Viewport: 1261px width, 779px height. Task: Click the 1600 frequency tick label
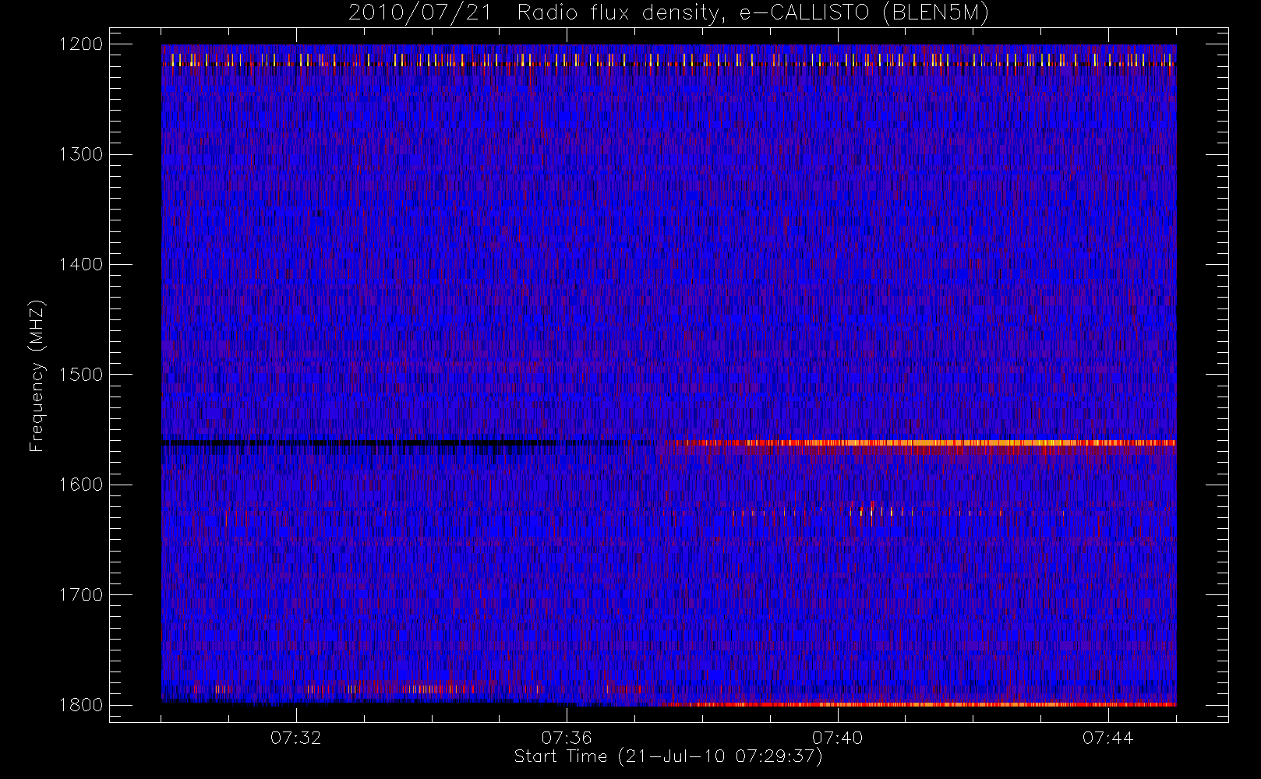(81, 485)
